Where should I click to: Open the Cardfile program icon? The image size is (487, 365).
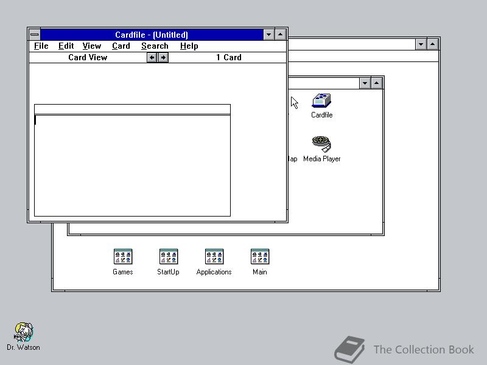tap(322, 105)
